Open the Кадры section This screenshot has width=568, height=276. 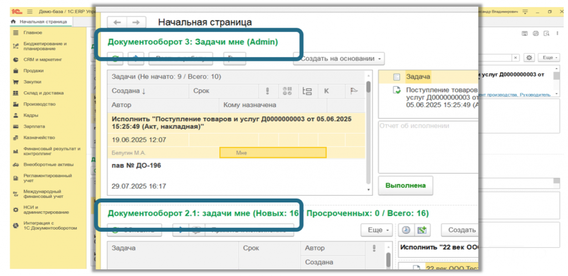(31, 116)
